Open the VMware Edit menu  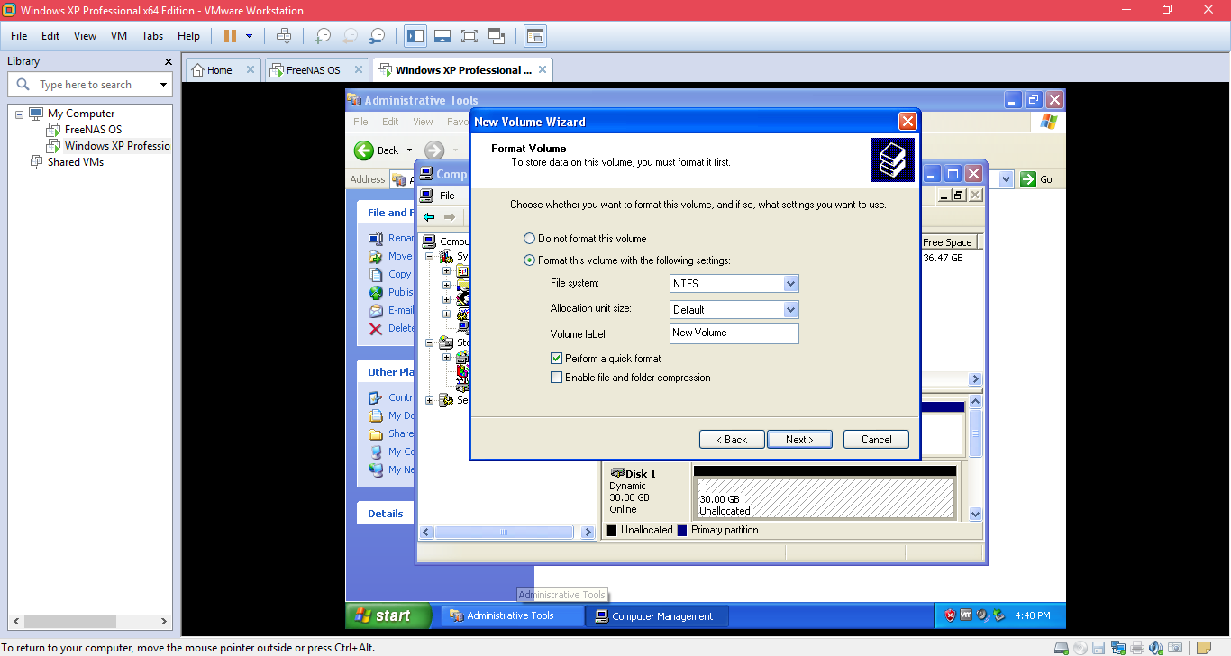click(50, 36)
